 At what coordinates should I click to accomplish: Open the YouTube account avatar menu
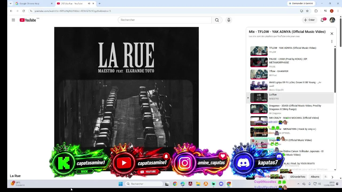[332, 20]
